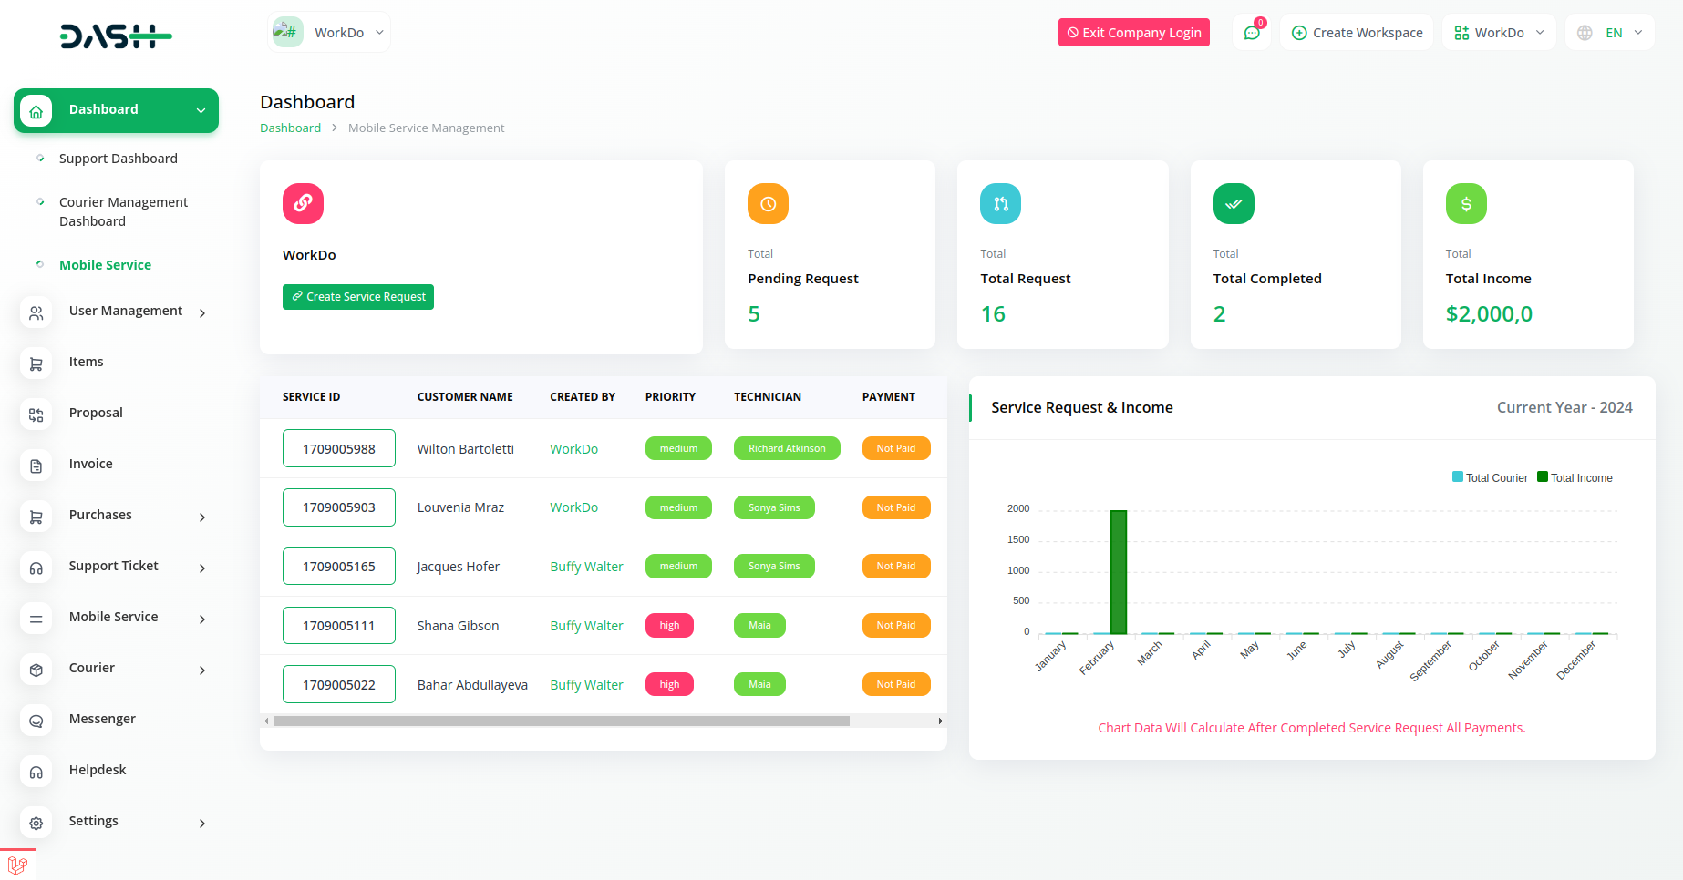Click the Proposal sidebar icon
The width and height of the screenshot is (1683, 880).
36,414
